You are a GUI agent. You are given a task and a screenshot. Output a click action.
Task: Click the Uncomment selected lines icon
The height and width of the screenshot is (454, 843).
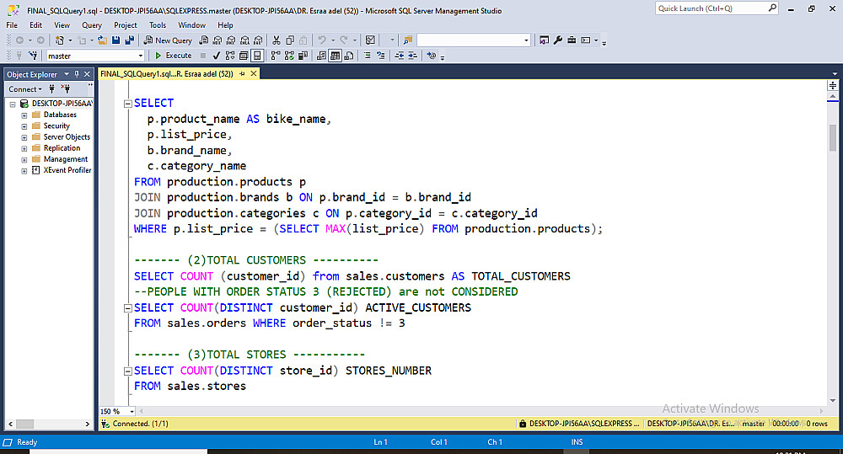(381, 56)
